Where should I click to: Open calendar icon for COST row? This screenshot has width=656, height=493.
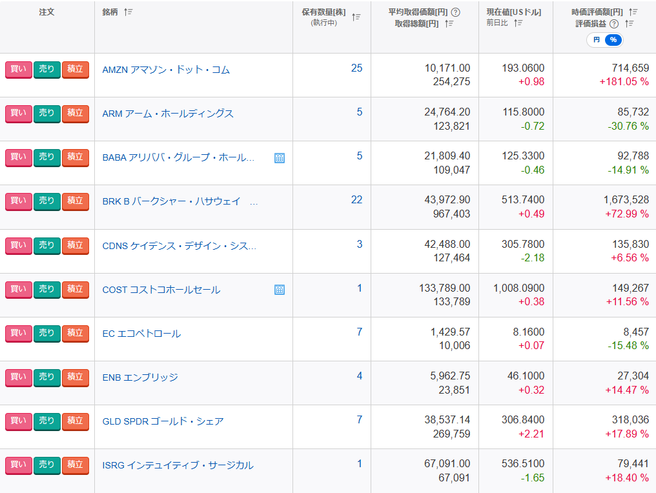[x=280, y=290]
